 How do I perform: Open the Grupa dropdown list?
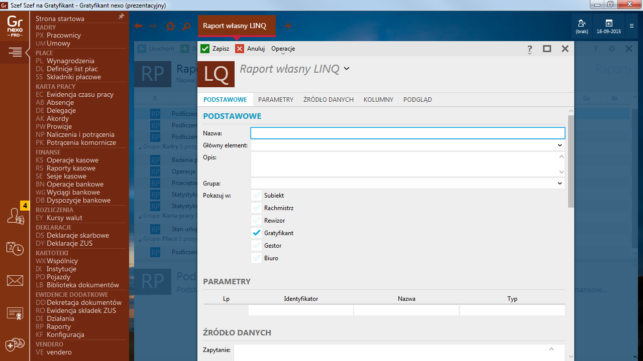click(560, 184)
